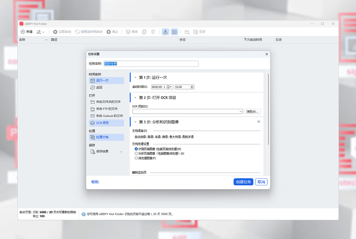356x239 pixels.
Task: Open the OCR 项目 combo box dropdown
Action: (241, 112)
